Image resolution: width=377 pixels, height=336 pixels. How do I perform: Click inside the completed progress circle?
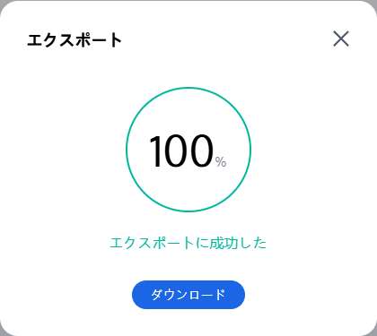coord(188,150)
